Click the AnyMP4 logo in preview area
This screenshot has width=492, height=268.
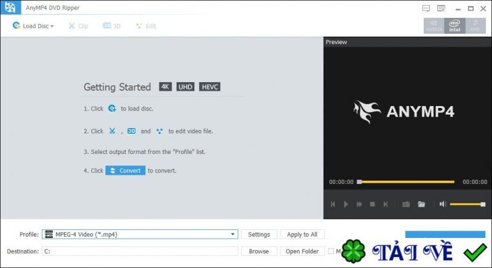[x=404, y=112]
